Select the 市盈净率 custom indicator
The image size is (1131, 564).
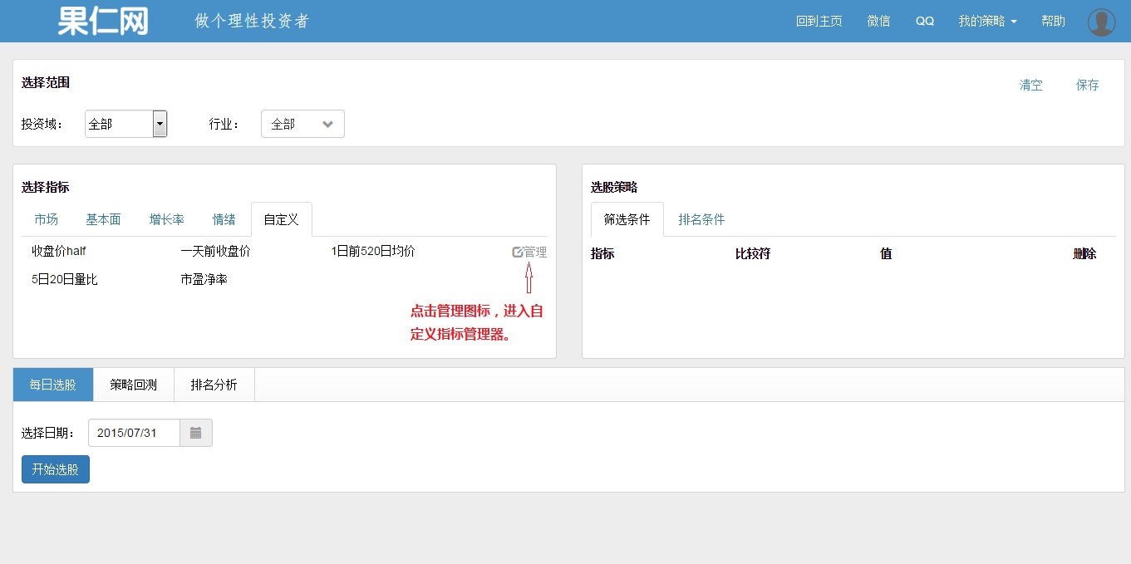point(204,280)
